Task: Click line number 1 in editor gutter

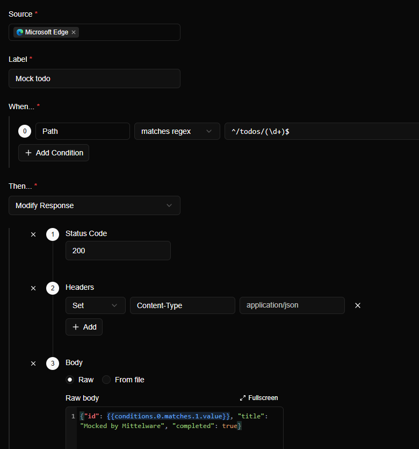Action: [x=73, y=416]
